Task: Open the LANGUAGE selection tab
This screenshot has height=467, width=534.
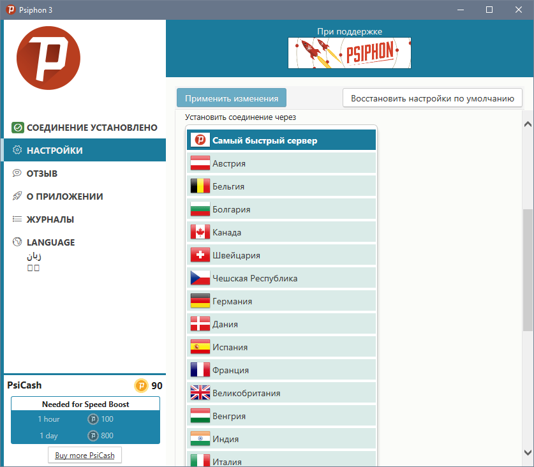Action: 85,242
